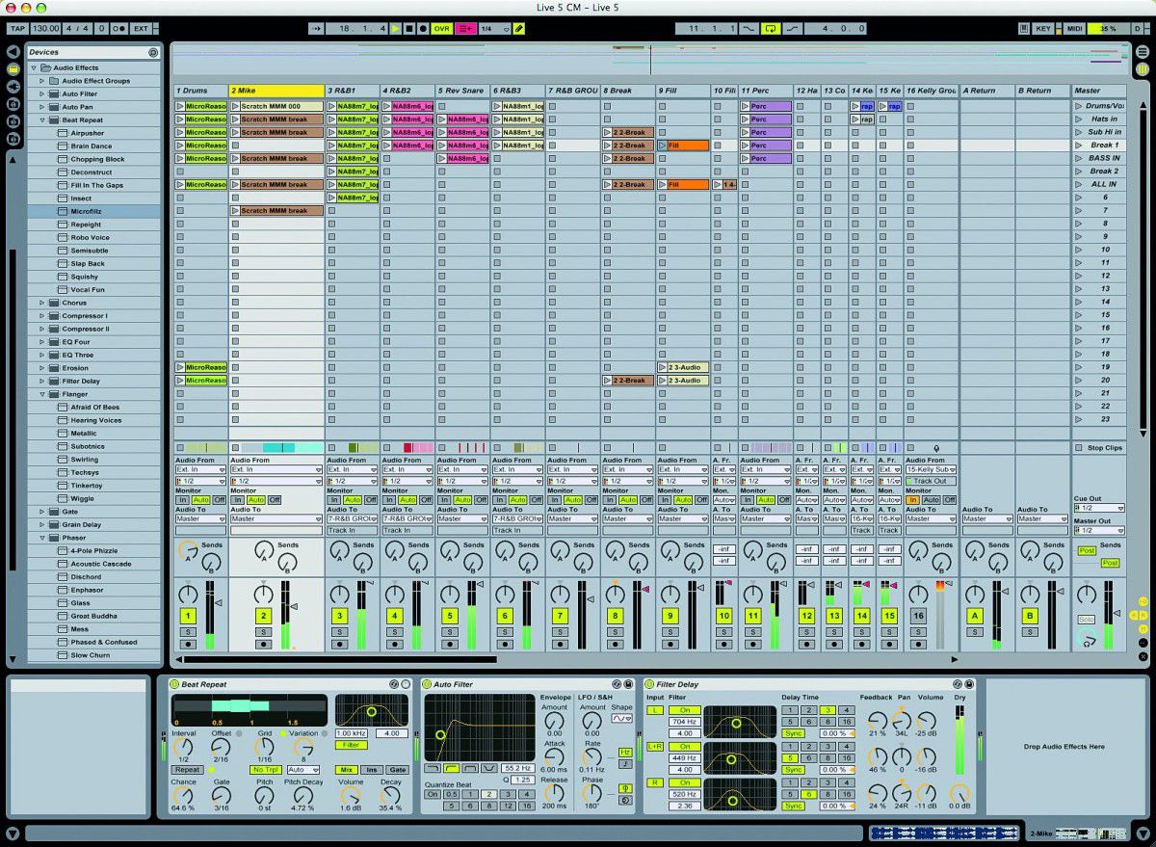Switch to Arrangement view with the horizontal-lines selector
Viewport: 1156px width, 847px height.
[x=1143, y=50]
